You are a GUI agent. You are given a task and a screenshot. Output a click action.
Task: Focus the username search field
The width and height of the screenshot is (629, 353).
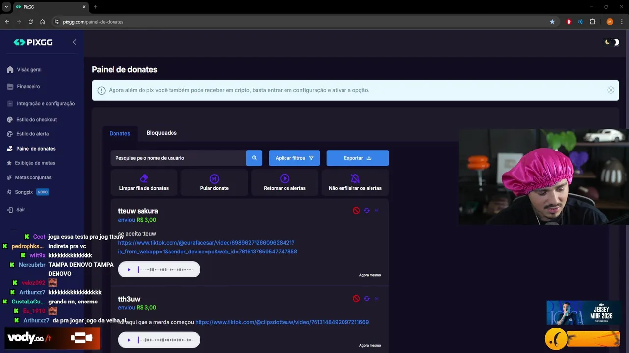pos(178,158)
